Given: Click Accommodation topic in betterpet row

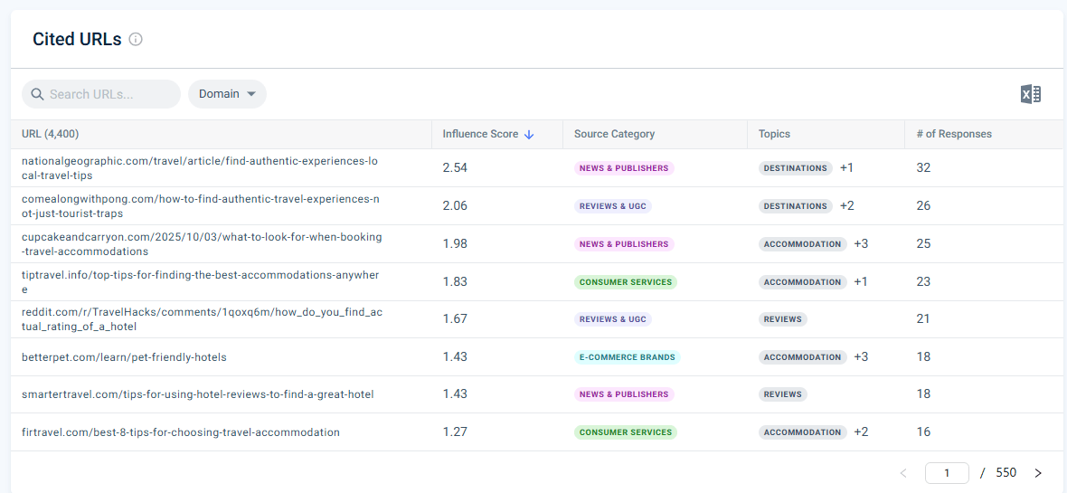Looking at the screenshot, I should [803, 357].
